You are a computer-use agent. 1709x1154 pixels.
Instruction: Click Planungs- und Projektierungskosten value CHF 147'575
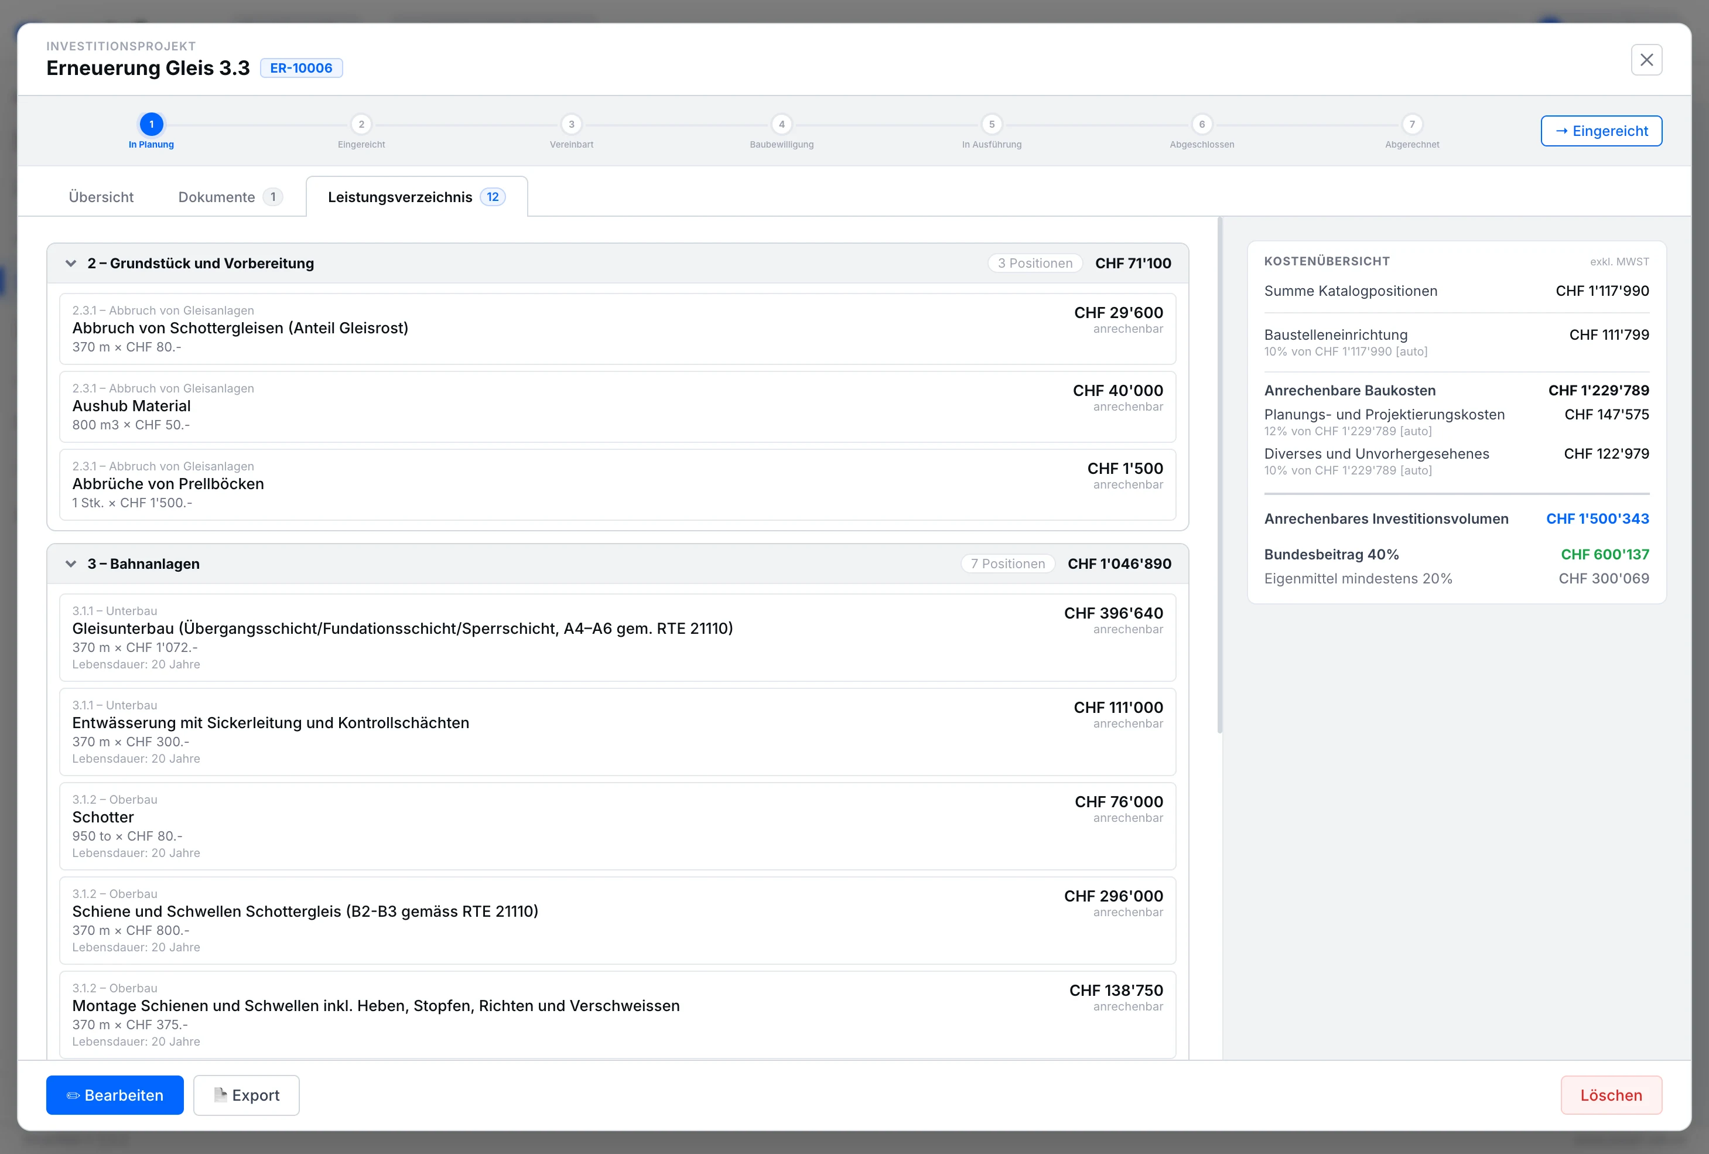tap(1607, 414)
